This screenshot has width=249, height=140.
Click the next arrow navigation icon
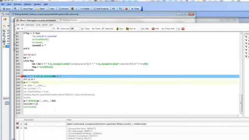tap(54, 28)
